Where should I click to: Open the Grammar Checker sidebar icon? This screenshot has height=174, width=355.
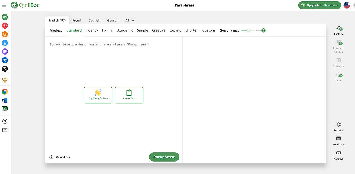click(x=5, y=26)
